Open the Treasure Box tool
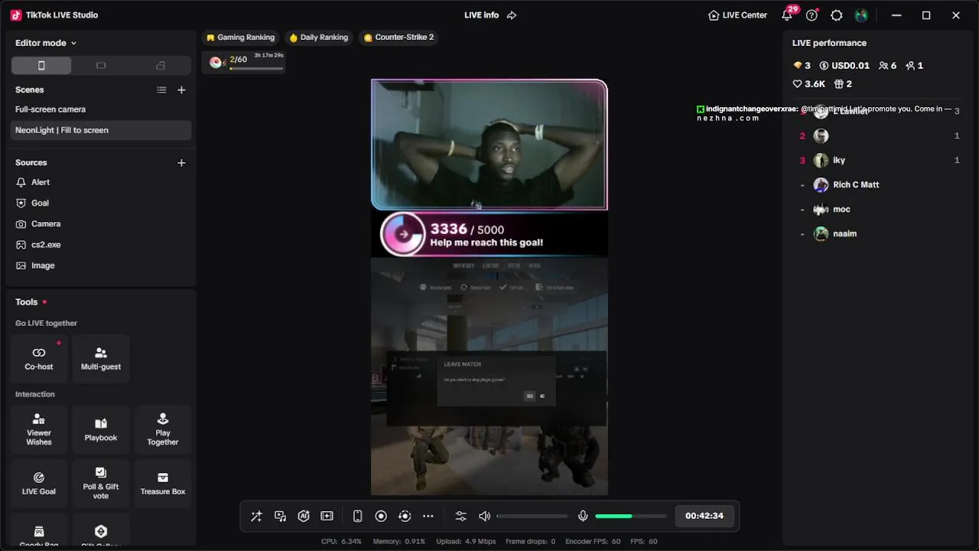This screenshot has height=551, width=979. click(x=163, y=484)
